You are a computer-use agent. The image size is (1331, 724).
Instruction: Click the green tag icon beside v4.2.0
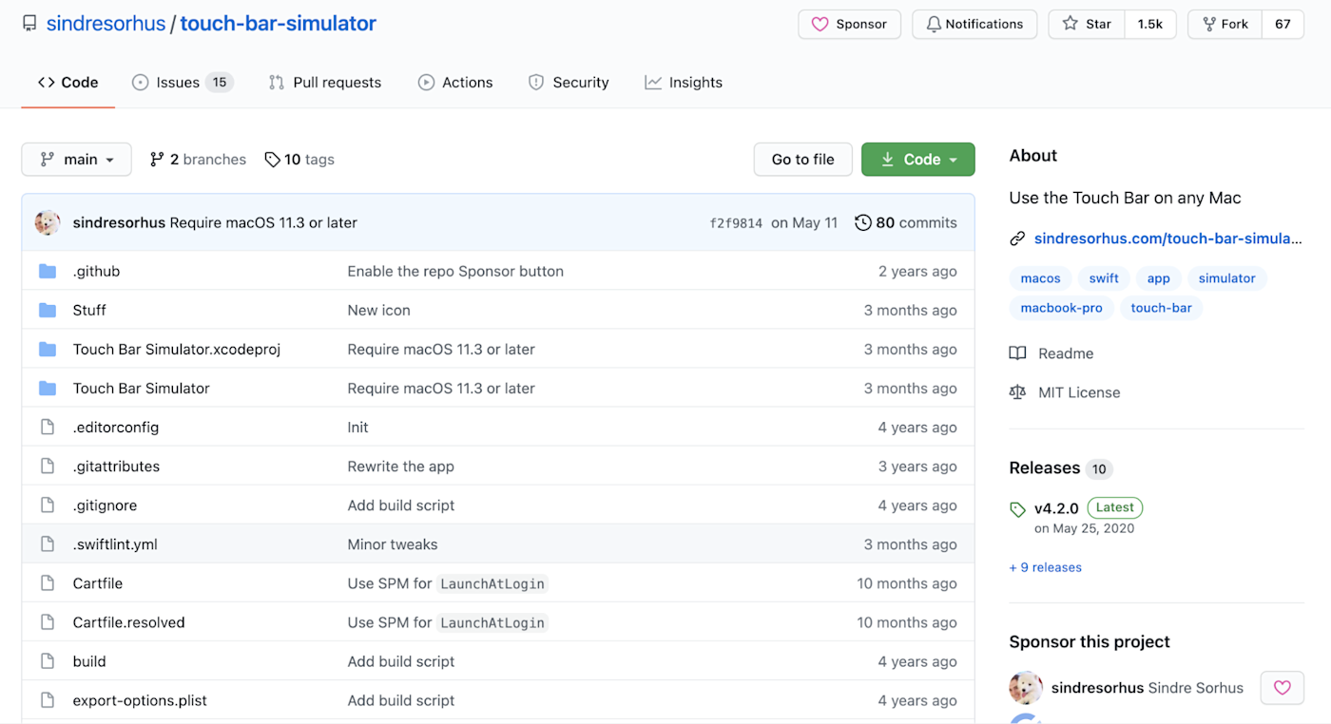(1017, 508)
